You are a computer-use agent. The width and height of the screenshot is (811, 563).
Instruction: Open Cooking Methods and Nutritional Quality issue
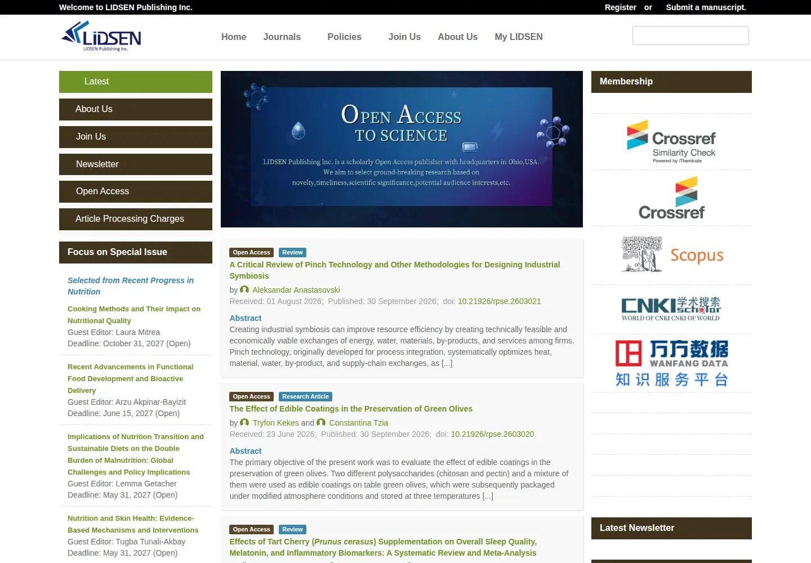pos(134,315)
